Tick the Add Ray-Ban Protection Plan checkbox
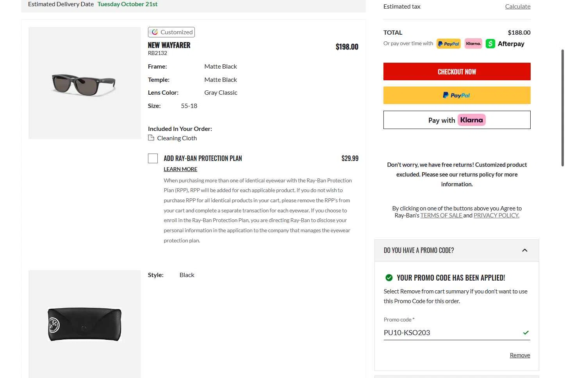565x378 pixels. pos(153,158)
